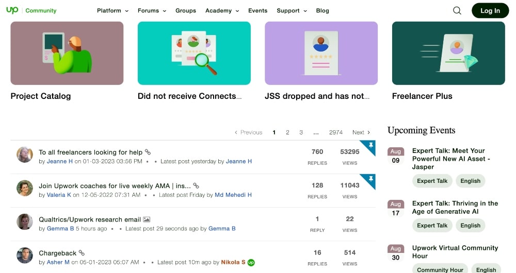Open 'Upwork Virtual Community Hour' event
Image resolution: width=516 pixels, height=273 pixels.
455,252
